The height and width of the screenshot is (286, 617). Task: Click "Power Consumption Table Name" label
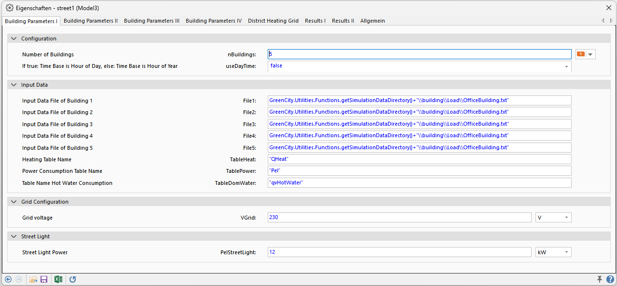point(62,171)
